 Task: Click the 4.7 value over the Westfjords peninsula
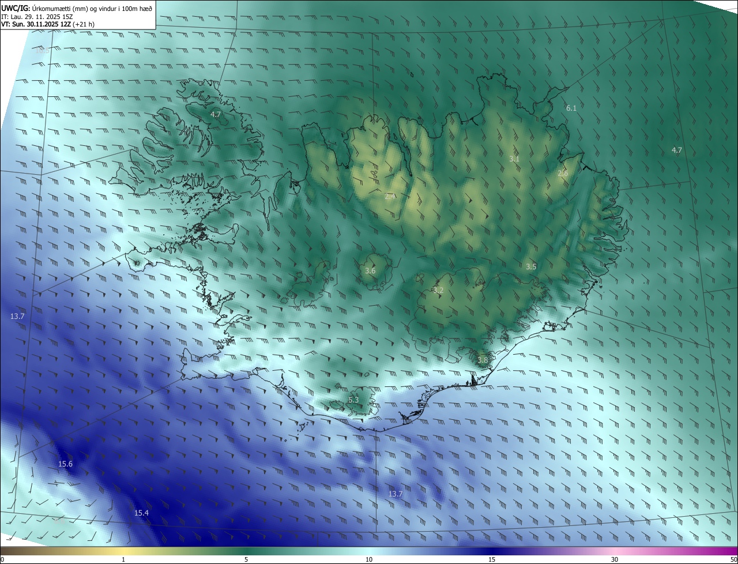tap(216, 115)
